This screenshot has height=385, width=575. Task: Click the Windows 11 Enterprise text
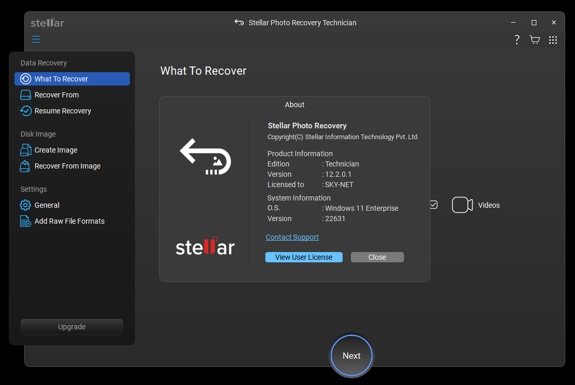(x=362, y=208)
